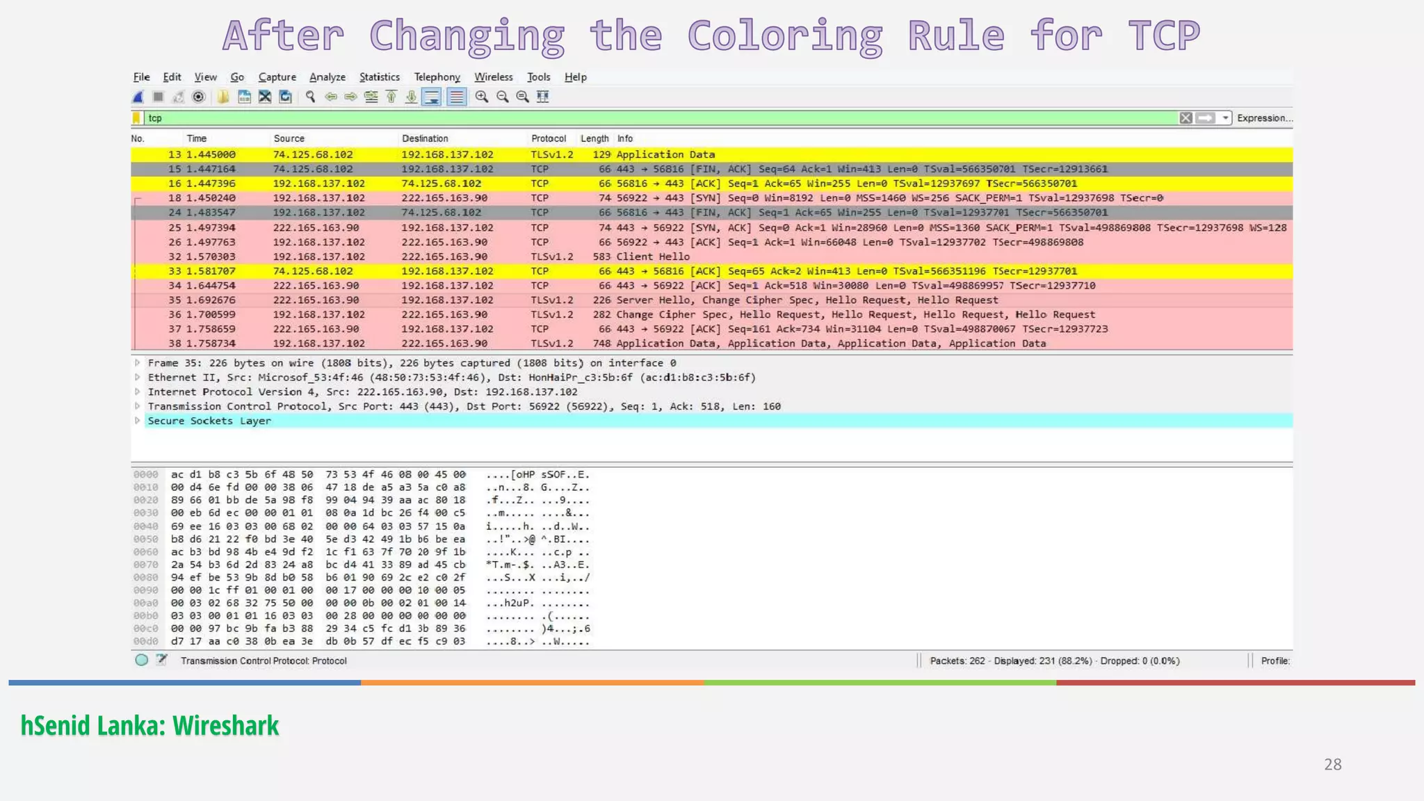Open the Help menu

tap(576, 77)
